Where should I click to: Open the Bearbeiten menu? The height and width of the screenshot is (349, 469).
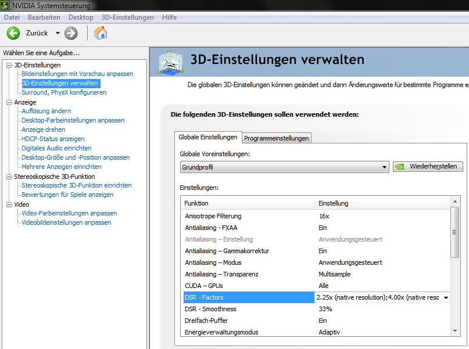click(x=44, y=17)
